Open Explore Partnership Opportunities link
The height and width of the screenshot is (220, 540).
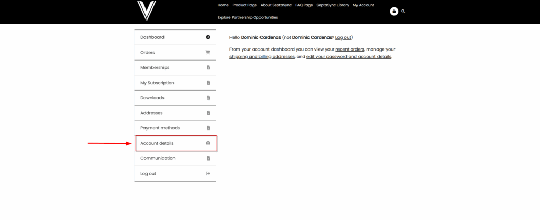coord(247,17)
